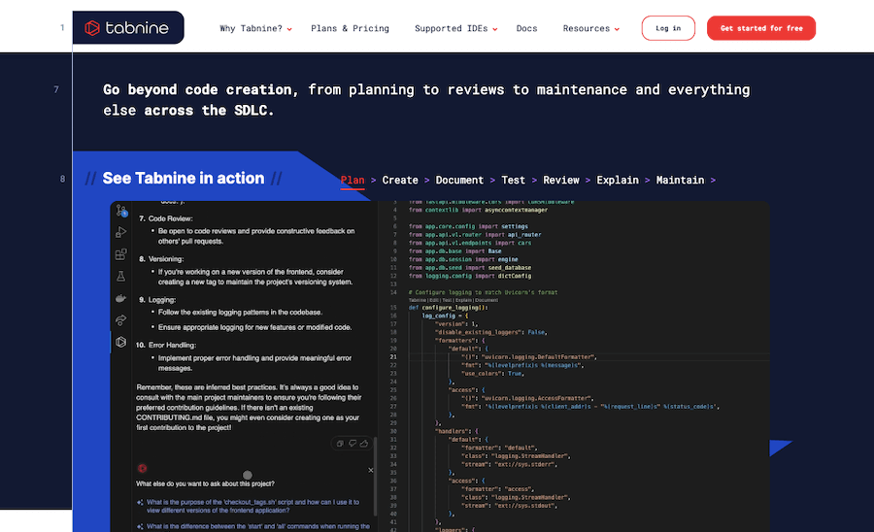Open Docker whale icon in sidebar

[121, 298]
